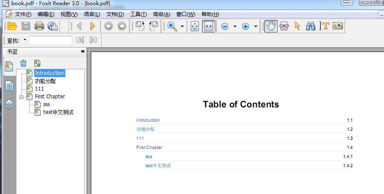The height and width of the screenshot is (194, 384).
Task: Click the 1.1 page number
Action: [350, 120]
